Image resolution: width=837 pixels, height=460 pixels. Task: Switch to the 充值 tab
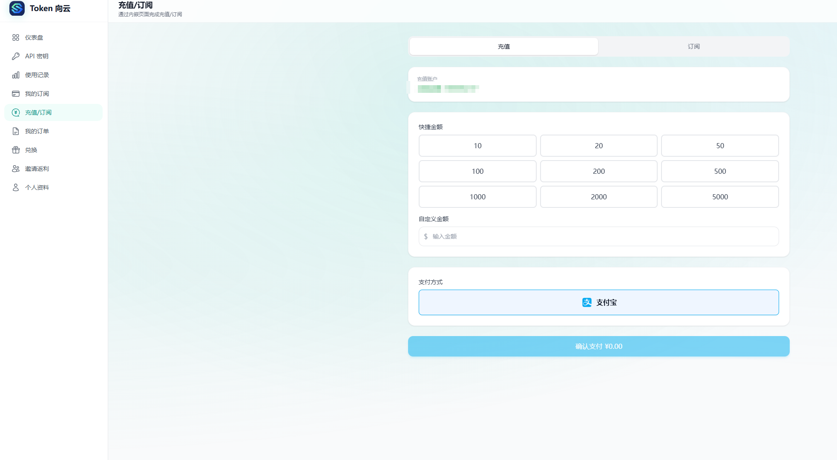click(x=504, y=46)
